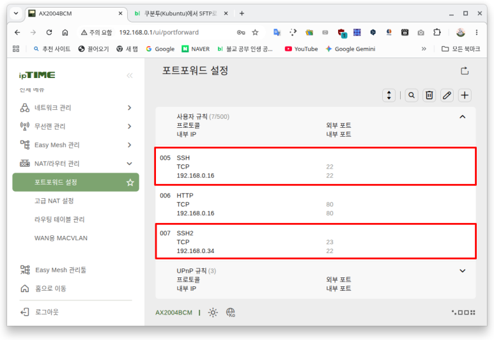Open YouTube bookmark
The height and width of the screenshot is (340, 494).
pos(301,49)
